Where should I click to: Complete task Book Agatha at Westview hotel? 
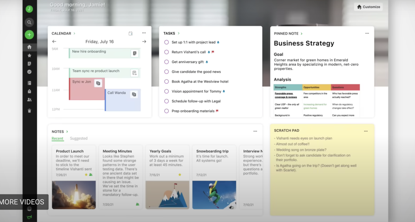point(167,81)
